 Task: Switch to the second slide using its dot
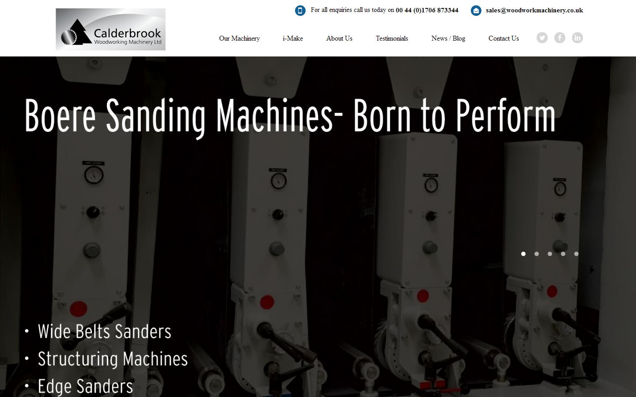click(537, 254)
